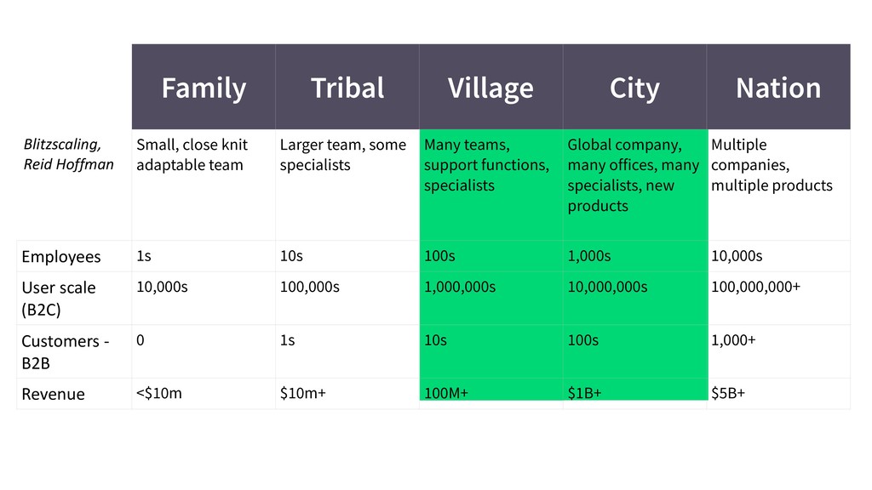Select the 'Small, close knit adaptable team' cell
This screenshot has height=490, width=872.
click(204, 185)
